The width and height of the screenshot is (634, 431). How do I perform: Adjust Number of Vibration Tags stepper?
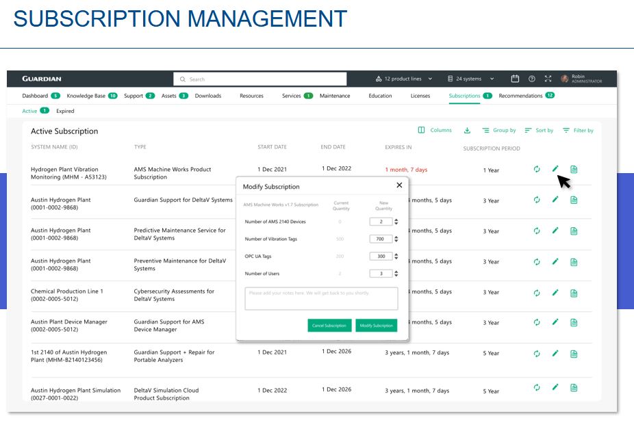(x=396, y=239)
